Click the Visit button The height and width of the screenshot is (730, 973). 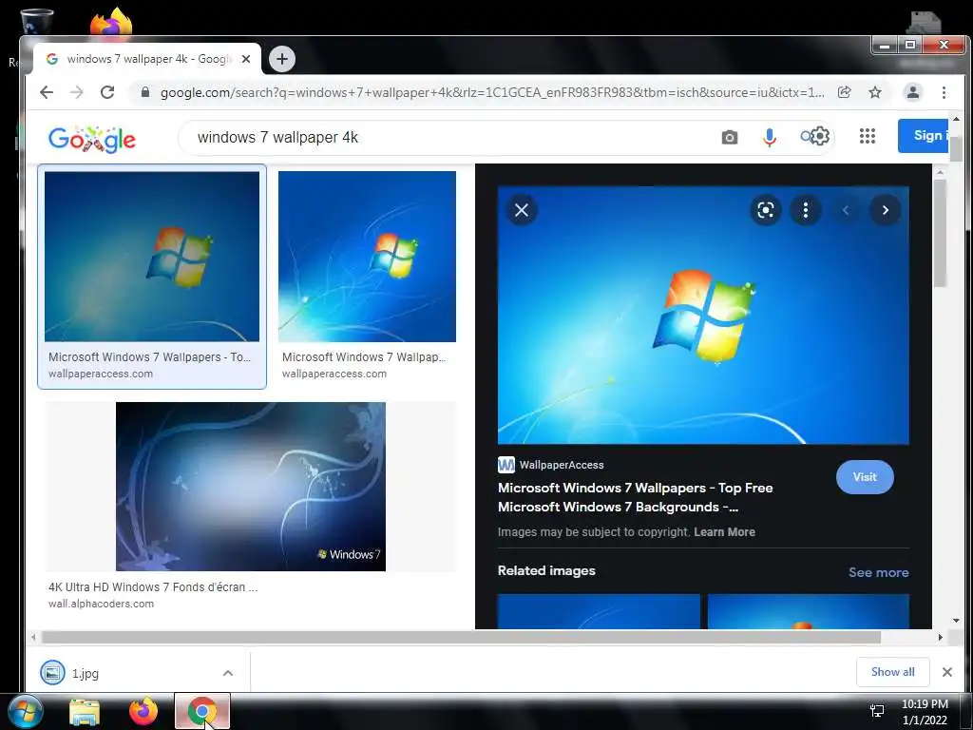point(865,477)
